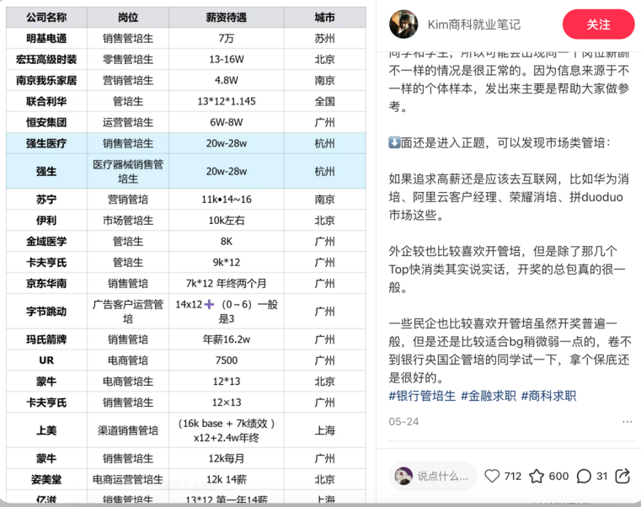Viewport: 641px width, 507px height.
Task: Click the 公司名称 column header
Action: tap(46, 17)
